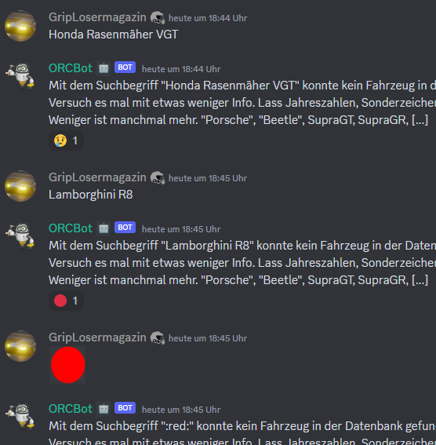
Task: Click the robot role icon beside the first ORCBot
Action: point(104,68)
